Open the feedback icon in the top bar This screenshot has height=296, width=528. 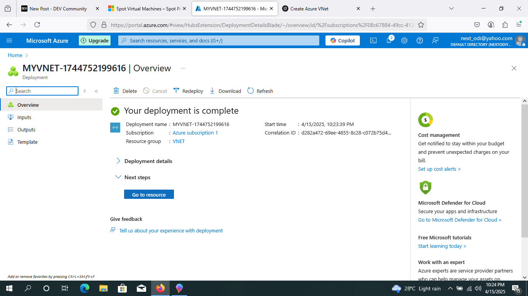pos(435,40)
